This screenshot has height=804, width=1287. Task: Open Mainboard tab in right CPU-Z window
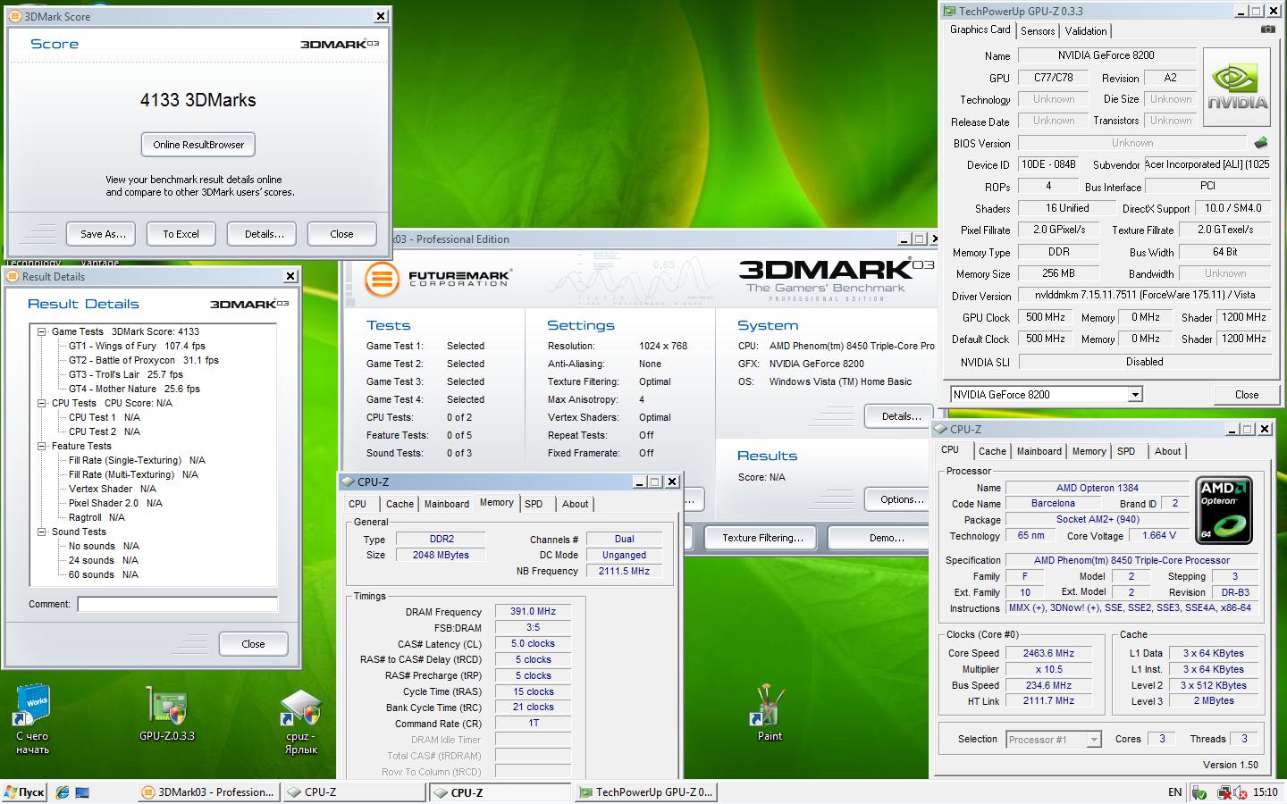[1039, 452]
